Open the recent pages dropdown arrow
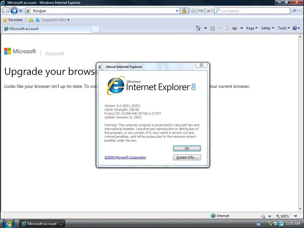304x228 pixels. pos(20,11)
